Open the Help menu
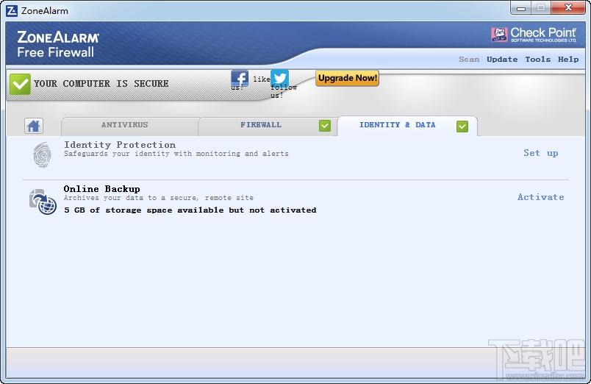The image size is (591, 384). click(568, 60)
